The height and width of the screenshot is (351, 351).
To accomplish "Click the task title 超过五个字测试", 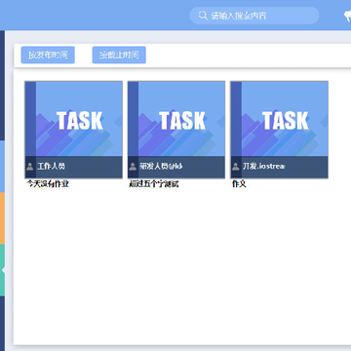I will 154,184.
